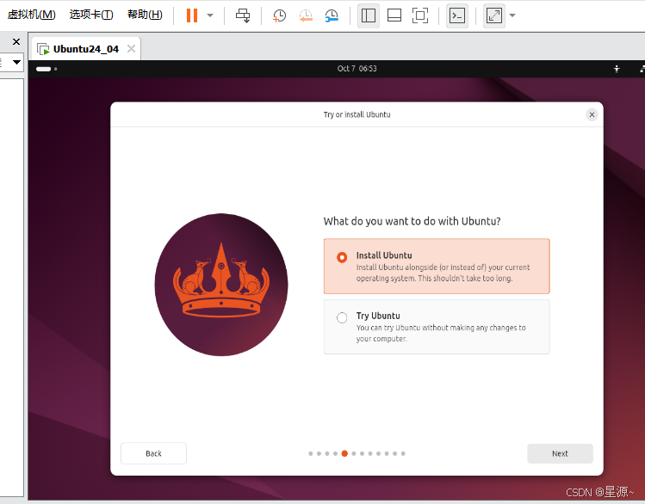
Task: Open the snapshot manager
Action: tap(332, 15)
